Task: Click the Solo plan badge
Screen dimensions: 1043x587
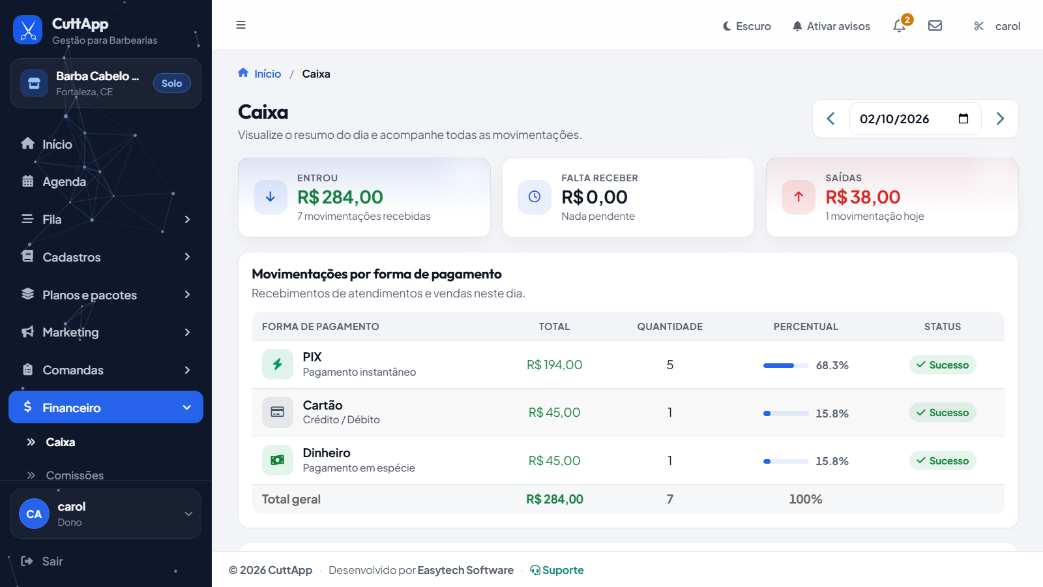Action: 172,83
